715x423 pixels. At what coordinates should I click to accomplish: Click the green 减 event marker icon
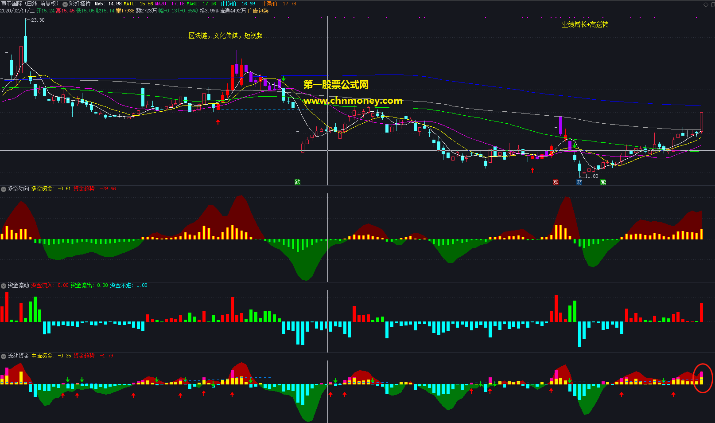603,182
